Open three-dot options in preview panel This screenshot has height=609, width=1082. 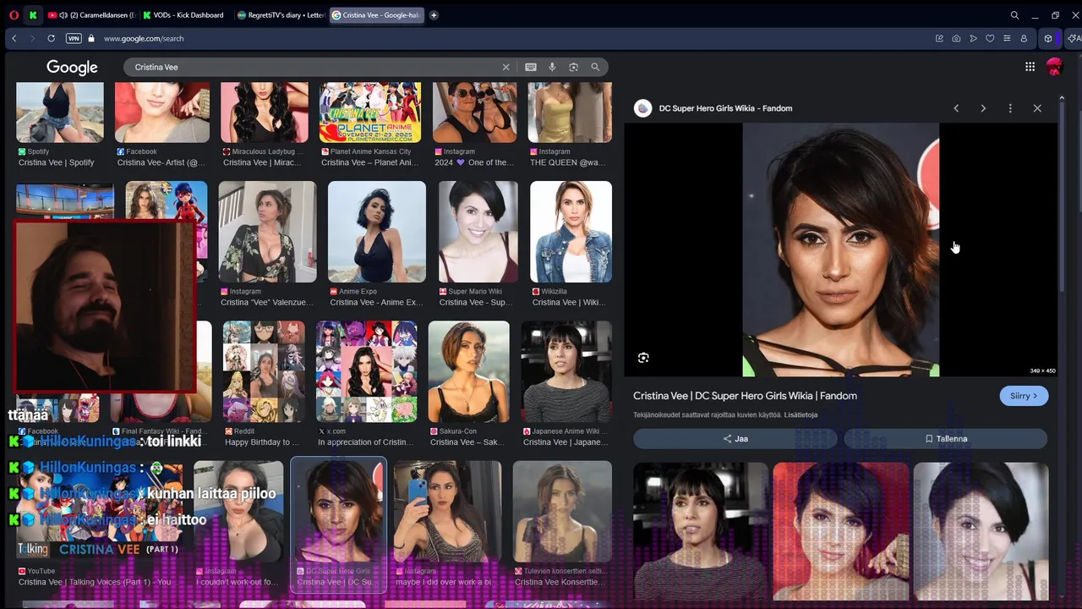[x=1010, y=108]
